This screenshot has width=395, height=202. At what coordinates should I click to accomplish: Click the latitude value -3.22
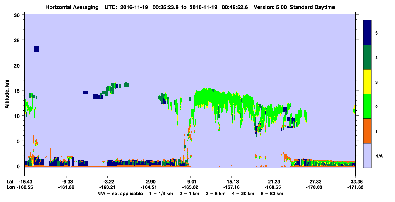coord(108,181)
